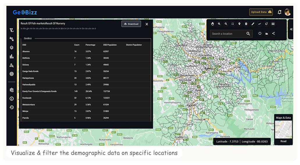Image resolution: width=300 pixels, height=165 pixels.
Task: Select the polyline draw tool
Action: (x=260, y=24)
